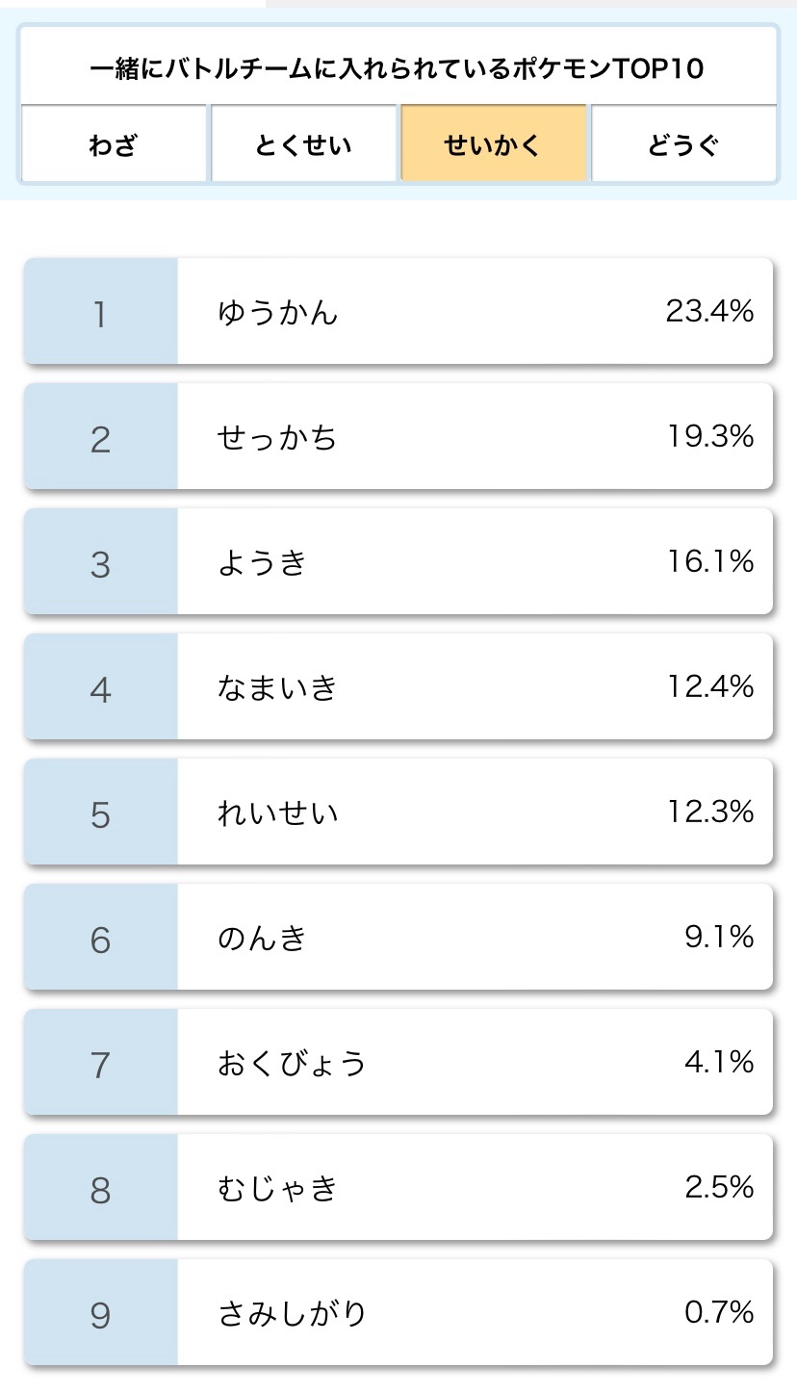Select the なまいき entry

point(398,686)
